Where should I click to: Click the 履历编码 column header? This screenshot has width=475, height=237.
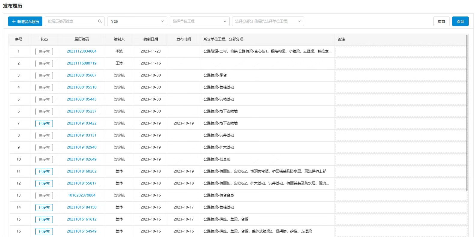[82, 39]
